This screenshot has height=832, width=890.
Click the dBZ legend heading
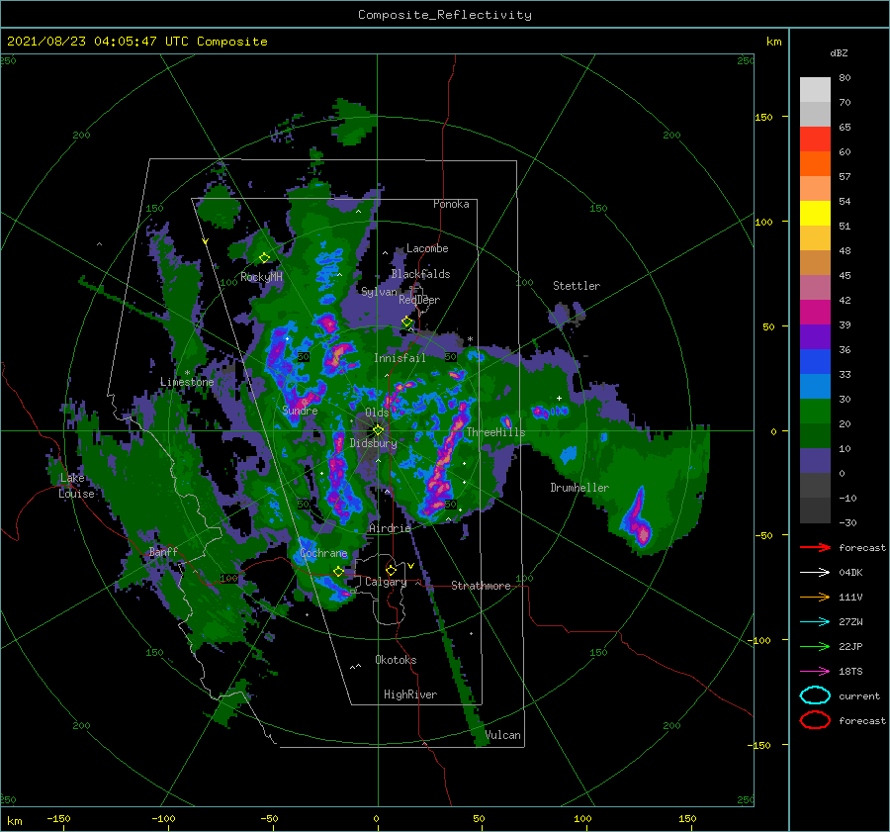point(839,52)
